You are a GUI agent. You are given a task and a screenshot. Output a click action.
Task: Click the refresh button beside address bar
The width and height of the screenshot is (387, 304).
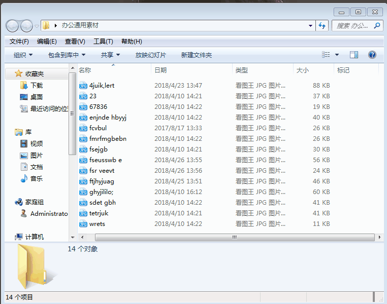click(x=321, y=25)
